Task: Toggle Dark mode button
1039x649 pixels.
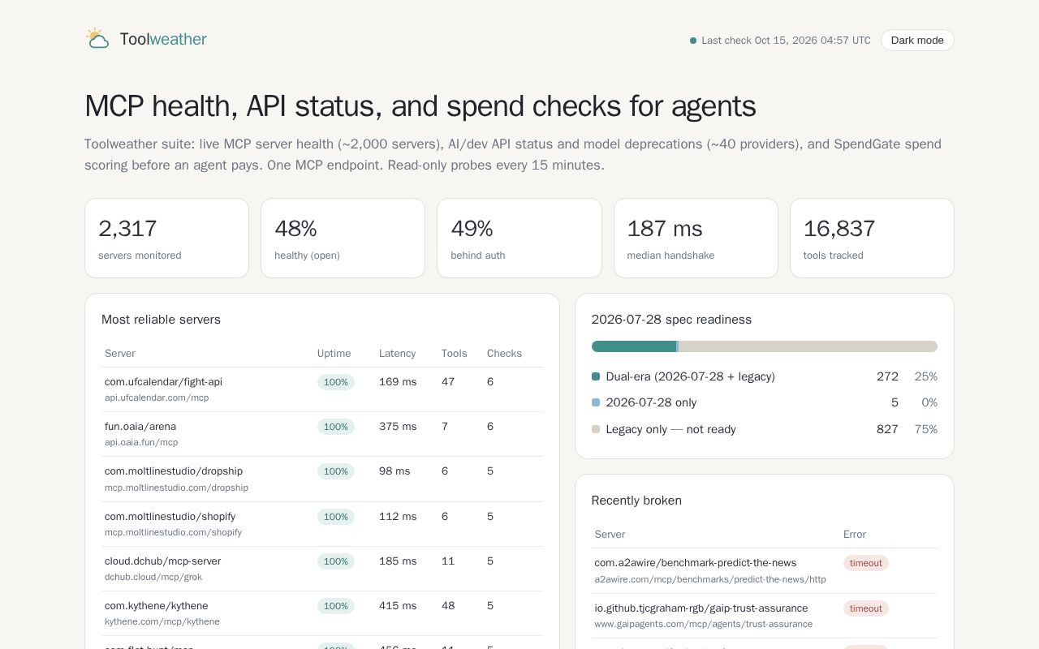Action: pos(917,41)
